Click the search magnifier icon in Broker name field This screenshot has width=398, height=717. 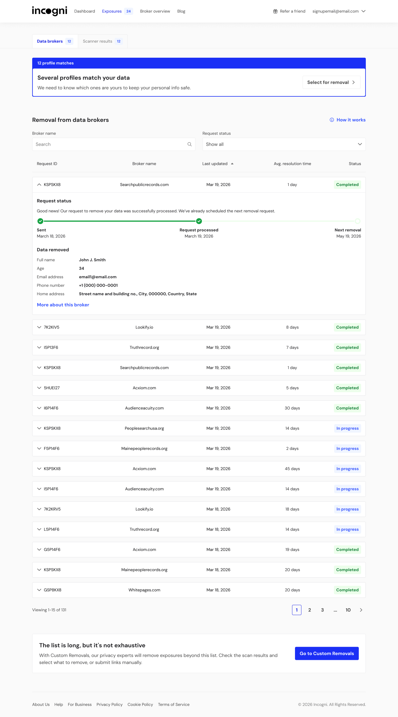189,144
